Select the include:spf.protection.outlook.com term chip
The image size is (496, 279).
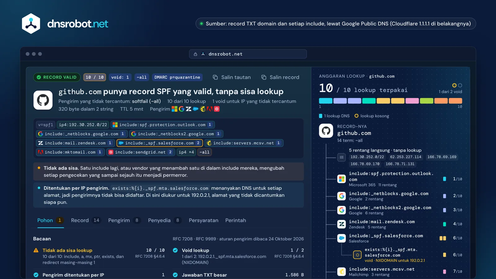click(162, 125)
